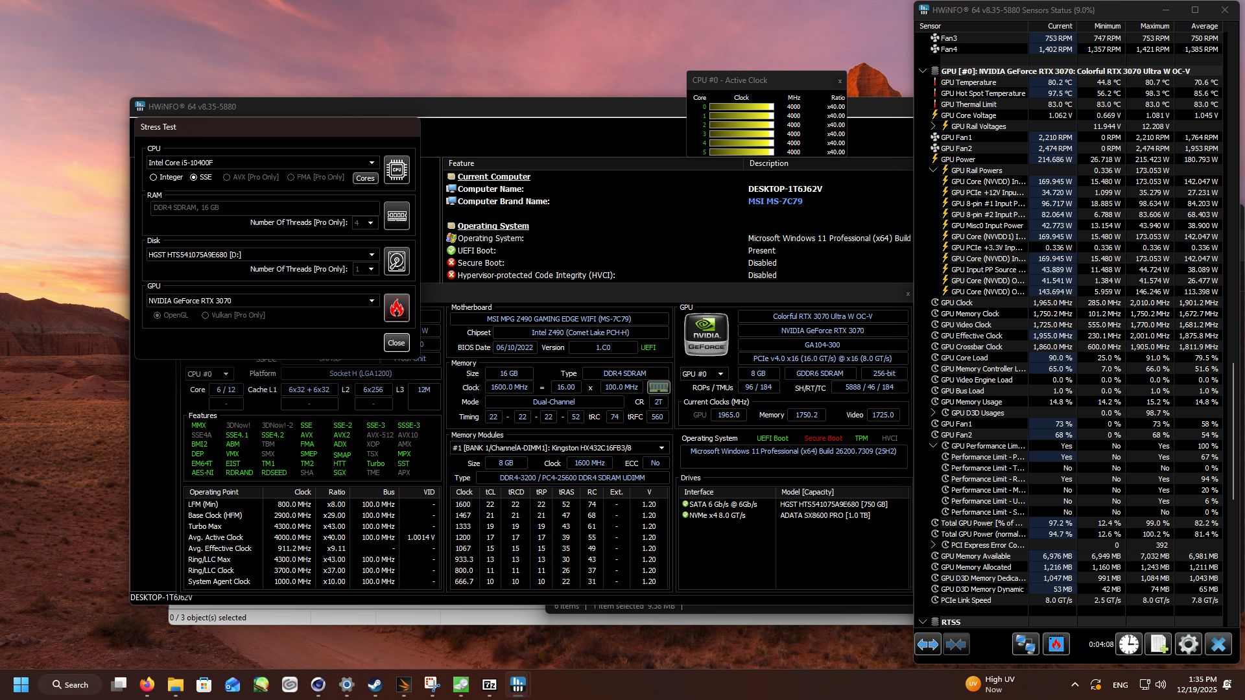Start the Disk stress test with the drive icon
This screenshot has height=700, width=1245.
396,261
